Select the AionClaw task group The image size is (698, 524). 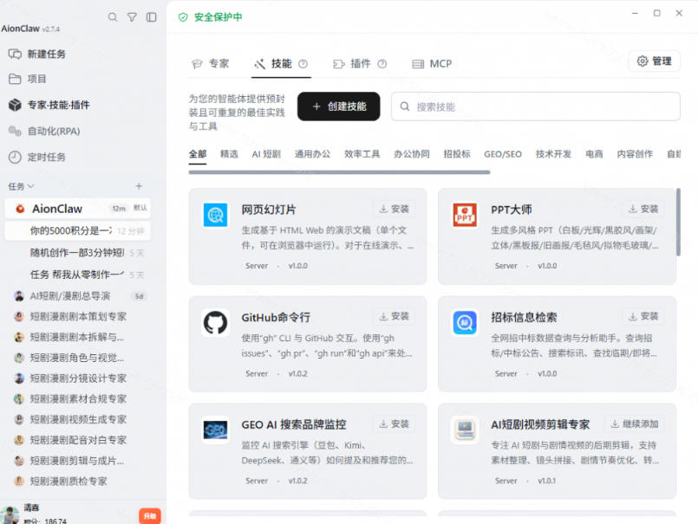[x=77, y=209]
